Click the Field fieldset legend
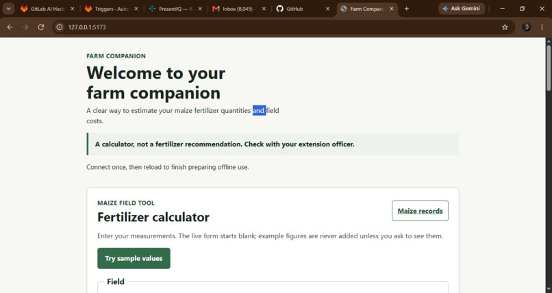Viewport: 552px width, 293px height. tap(116, 281)
